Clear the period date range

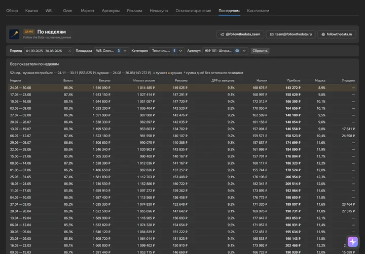pyautogui.click(x=69, y=51)
